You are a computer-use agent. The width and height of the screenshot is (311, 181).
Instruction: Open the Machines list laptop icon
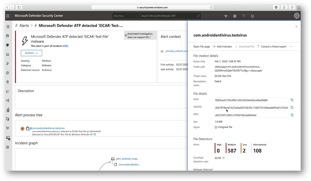(x=8, y=54)
